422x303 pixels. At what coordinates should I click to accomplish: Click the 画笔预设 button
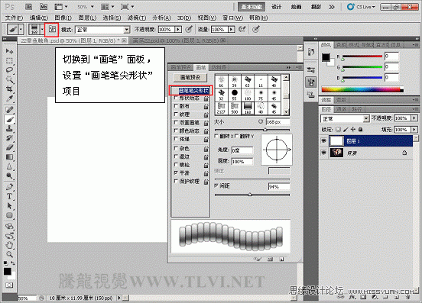click(x=190, y=77)
